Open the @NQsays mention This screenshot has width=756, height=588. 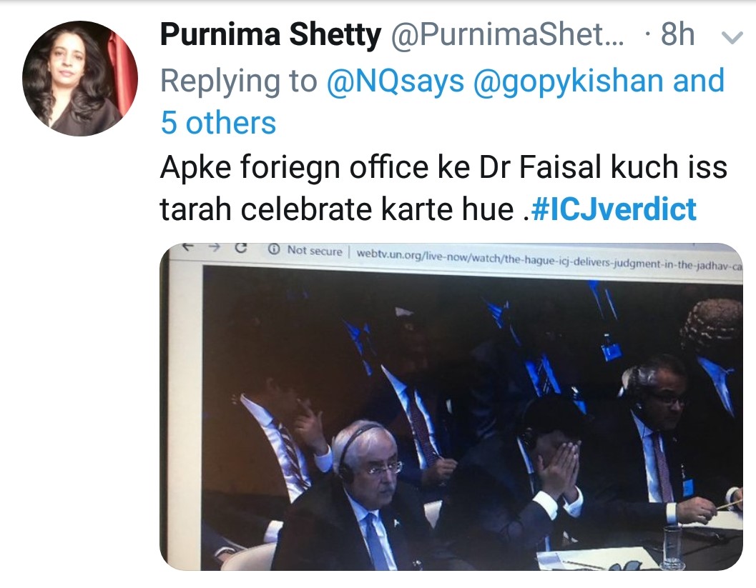point(396,80)
